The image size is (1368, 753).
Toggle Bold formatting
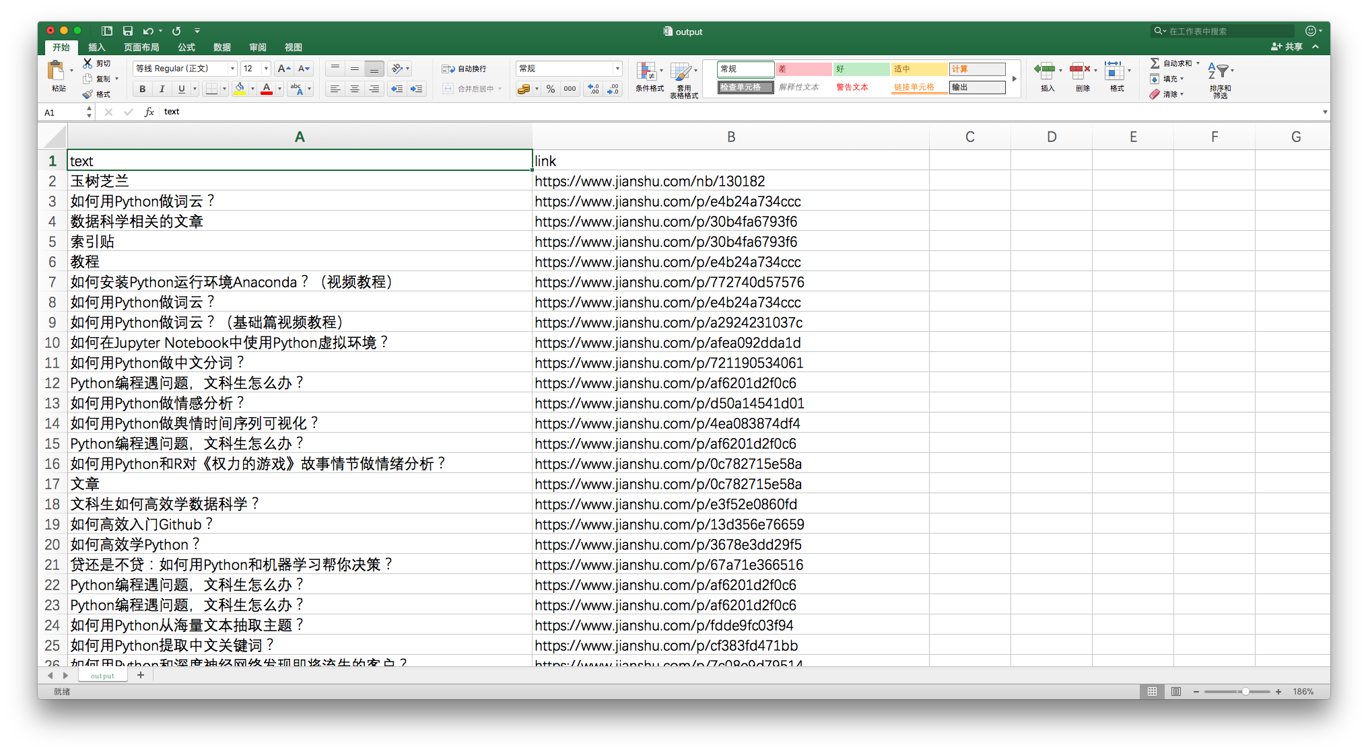[x=142, y=89]
